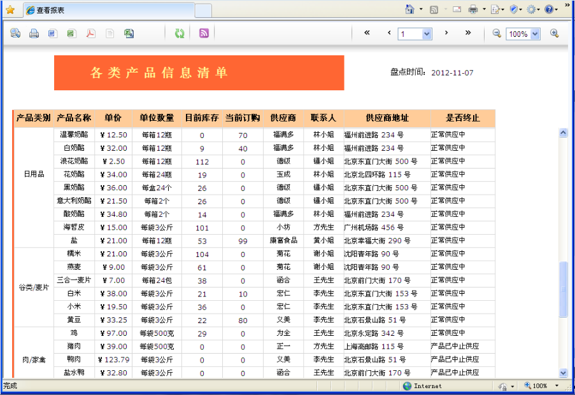Open the favorites star icon
Viewport: 575px width, 395px height.
point(10,10)
